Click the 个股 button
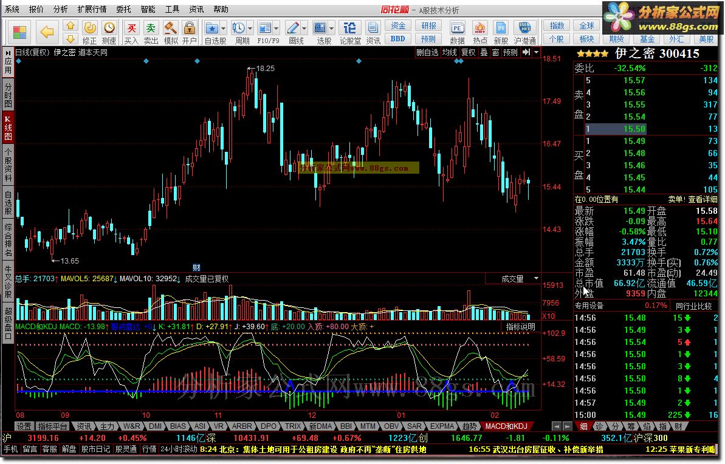 556,39
